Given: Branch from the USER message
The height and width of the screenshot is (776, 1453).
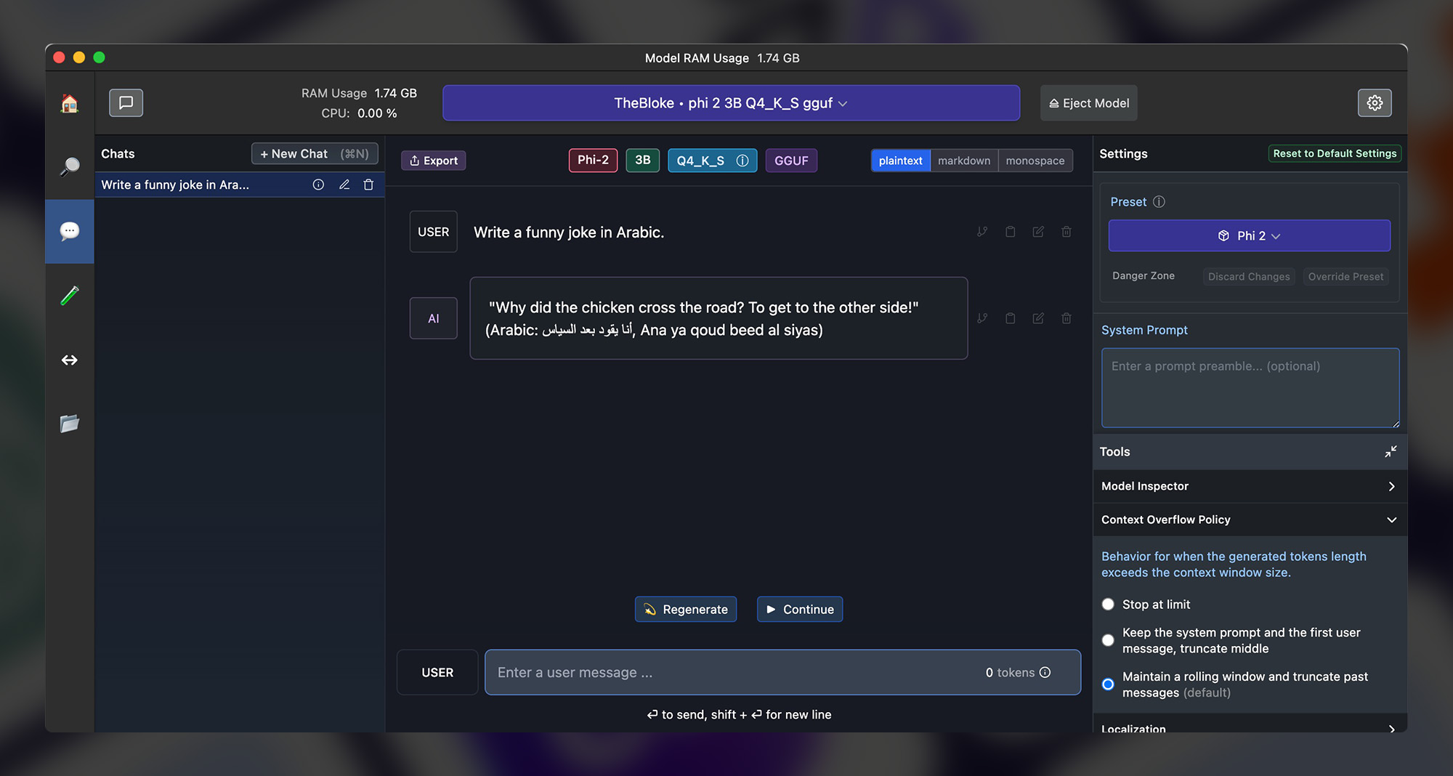Looking at the screenshot, I should tap(982, 232).
